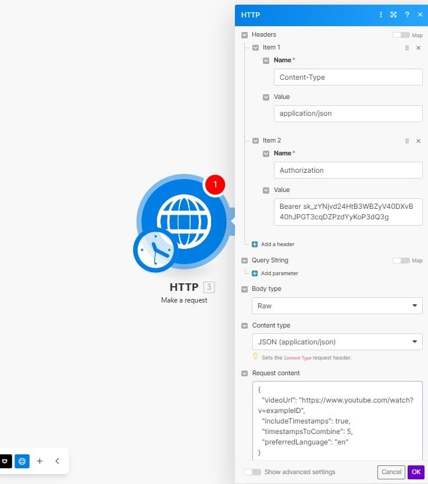Edit the Authorization header name field
Image resolution: width=428 pixels, height=484 pixels.
click(348, 170)
